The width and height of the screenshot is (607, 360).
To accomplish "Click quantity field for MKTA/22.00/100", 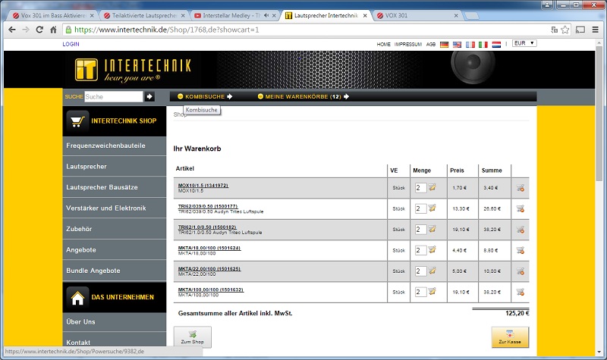I will [421, 271].
